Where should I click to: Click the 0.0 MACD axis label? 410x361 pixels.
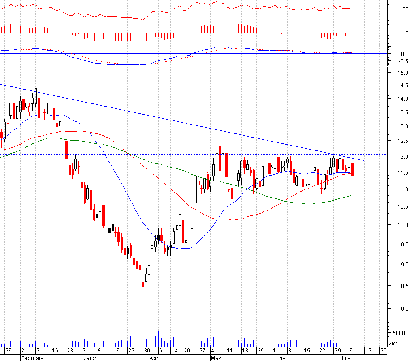(404, 54)
